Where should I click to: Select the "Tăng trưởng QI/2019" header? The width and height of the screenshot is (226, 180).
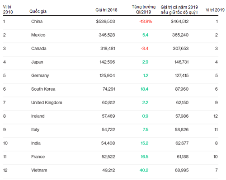(x=144, y=9)
